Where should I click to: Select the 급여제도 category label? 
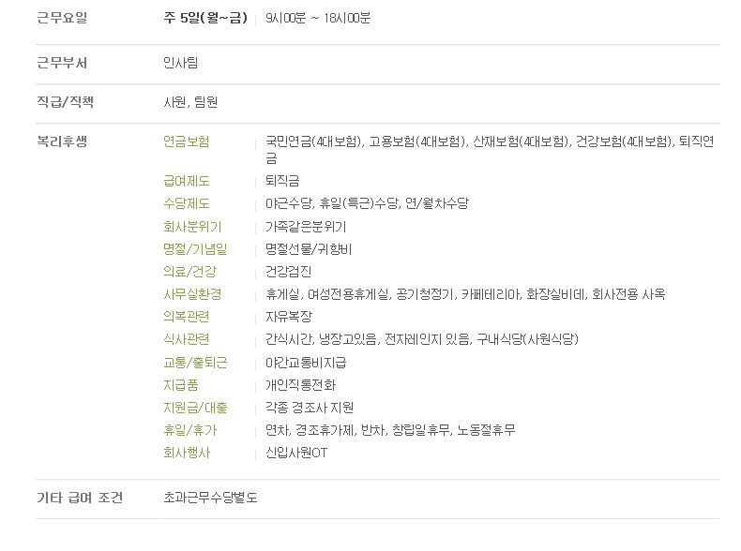click(187, 181)
